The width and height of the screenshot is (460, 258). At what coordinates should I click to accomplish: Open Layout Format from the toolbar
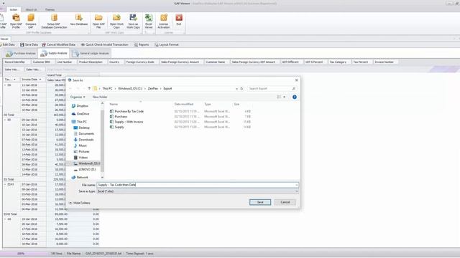[167, 44]
